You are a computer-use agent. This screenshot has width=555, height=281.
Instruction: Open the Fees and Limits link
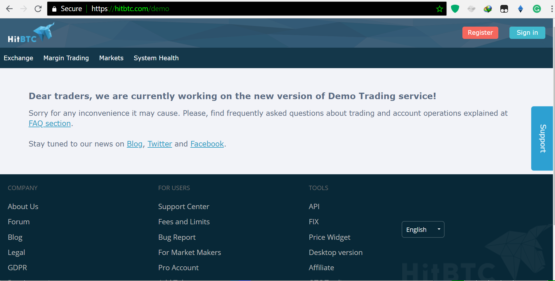pyautogui.click(x=184, y=222)
